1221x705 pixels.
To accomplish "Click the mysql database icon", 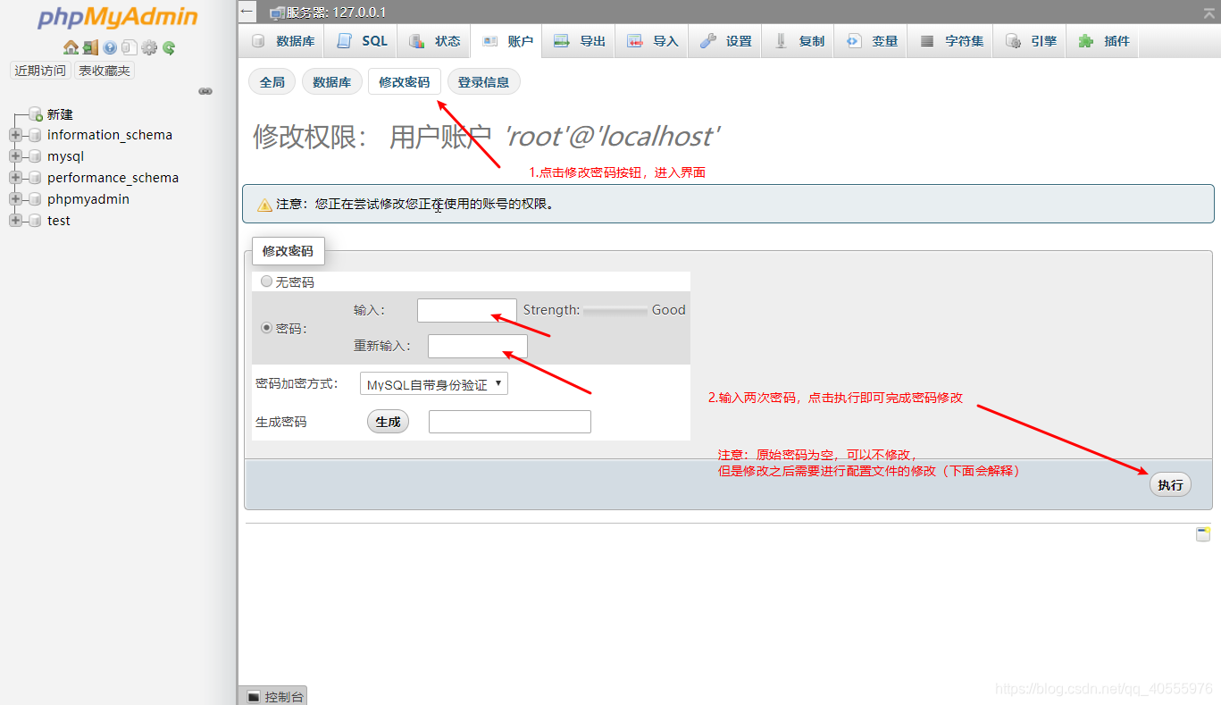I will click(x=35, y=156).
